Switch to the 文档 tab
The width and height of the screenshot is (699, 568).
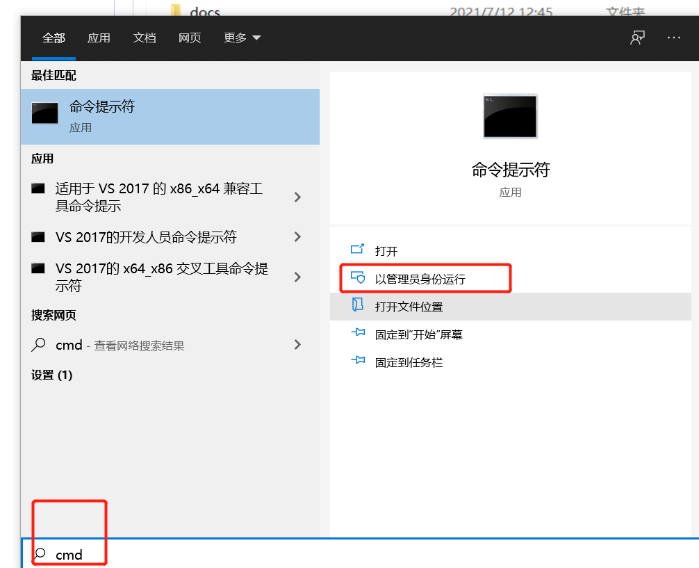[x=145, y=38]
